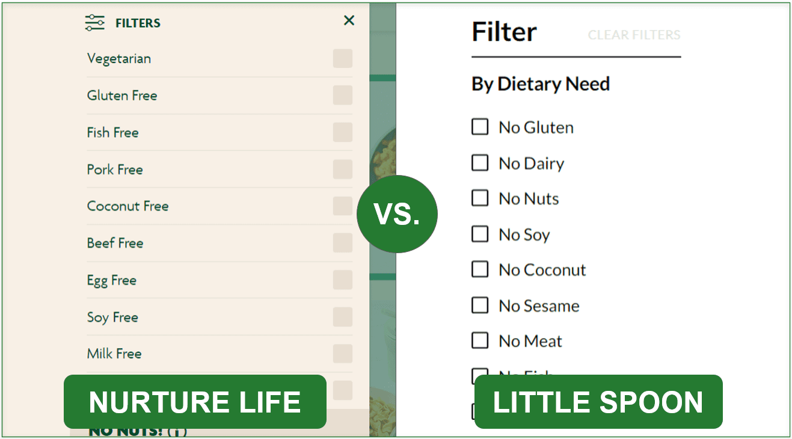Select the No Sesame dietary filter
The height and width of the screenshot is (439, 792).
click(479, 305)
